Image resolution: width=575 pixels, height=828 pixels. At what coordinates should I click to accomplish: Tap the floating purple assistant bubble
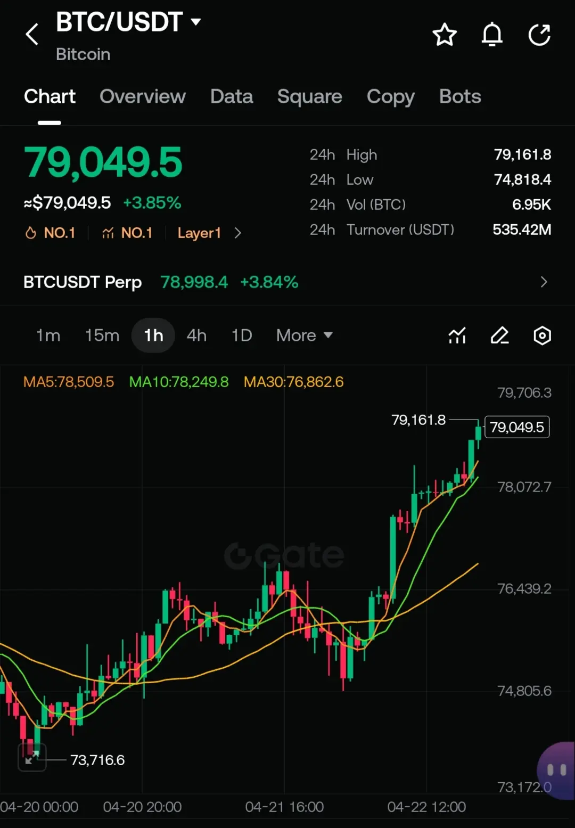click(556, 770)
